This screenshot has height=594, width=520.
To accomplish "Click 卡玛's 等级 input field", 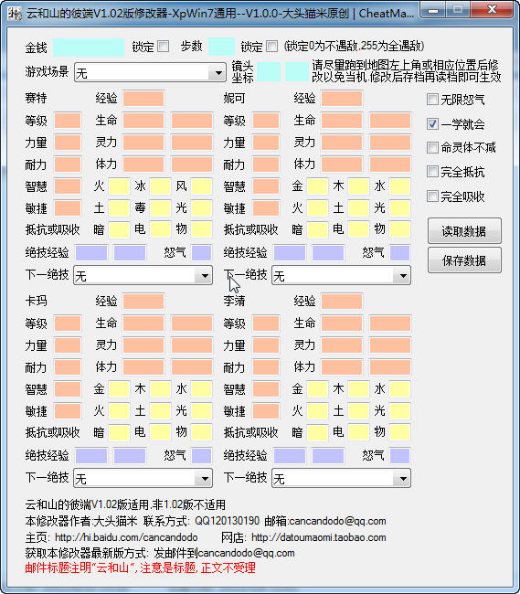I will click(x=68, y=324).
